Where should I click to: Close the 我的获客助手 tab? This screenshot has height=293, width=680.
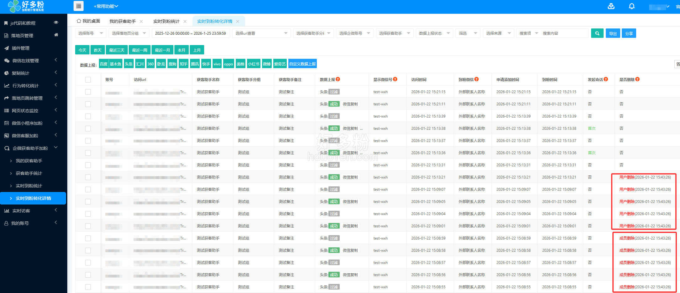[x=141, y=22]
